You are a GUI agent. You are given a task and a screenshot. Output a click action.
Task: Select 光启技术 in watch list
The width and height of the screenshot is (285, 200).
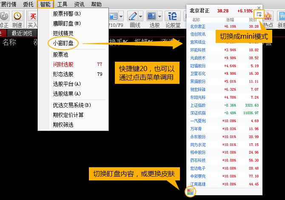(224, 58)
